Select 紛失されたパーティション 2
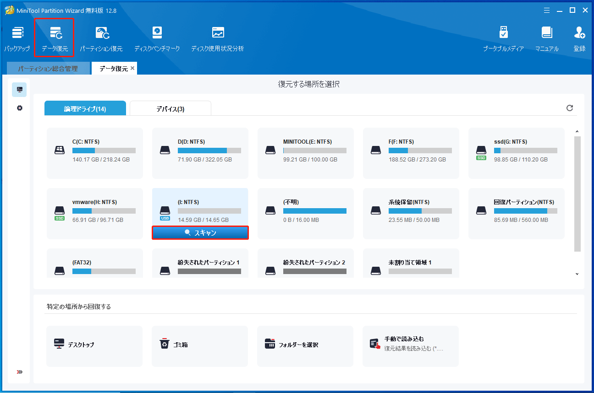This screenshot has height=393, width=594. pyautogui.click(x=306, y=263)
